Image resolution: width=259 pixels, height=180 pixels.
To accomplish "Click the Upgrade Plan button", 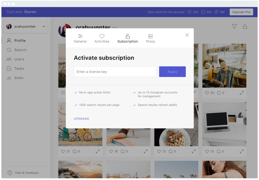I will tap(241, 12).
